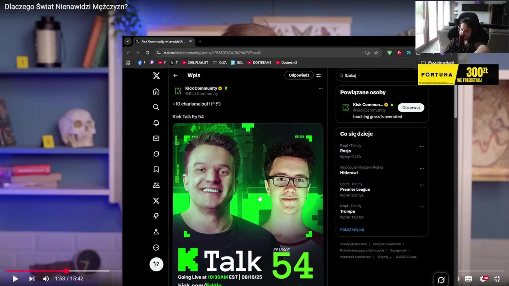Screen dimensions: 509x286
Task: Open Messages envelope icon
Action: (156, 138)
